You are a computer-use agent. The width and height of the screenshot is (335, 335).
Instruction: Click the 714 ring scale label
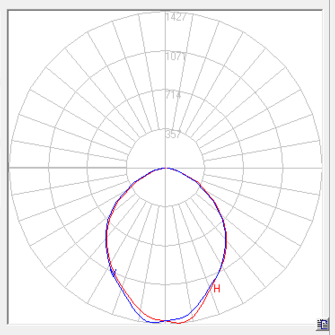(x=173, y=95)
